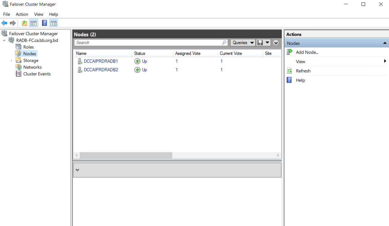This screenshot has height=226, width=389.
Task: Click Current Vote value of DCCAIPRDRADB2
Action: (x=221, y=70)
